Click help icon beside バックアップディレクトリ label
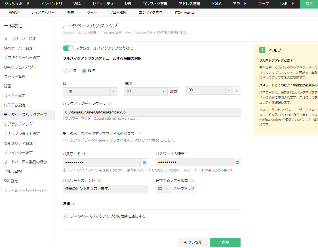 [110, 104]
